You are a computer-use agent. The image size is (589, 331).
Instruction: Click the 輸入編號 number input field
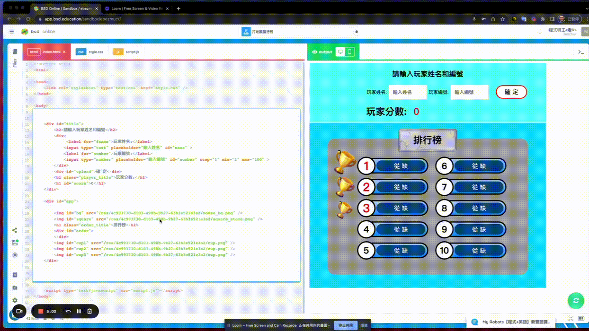469,93
